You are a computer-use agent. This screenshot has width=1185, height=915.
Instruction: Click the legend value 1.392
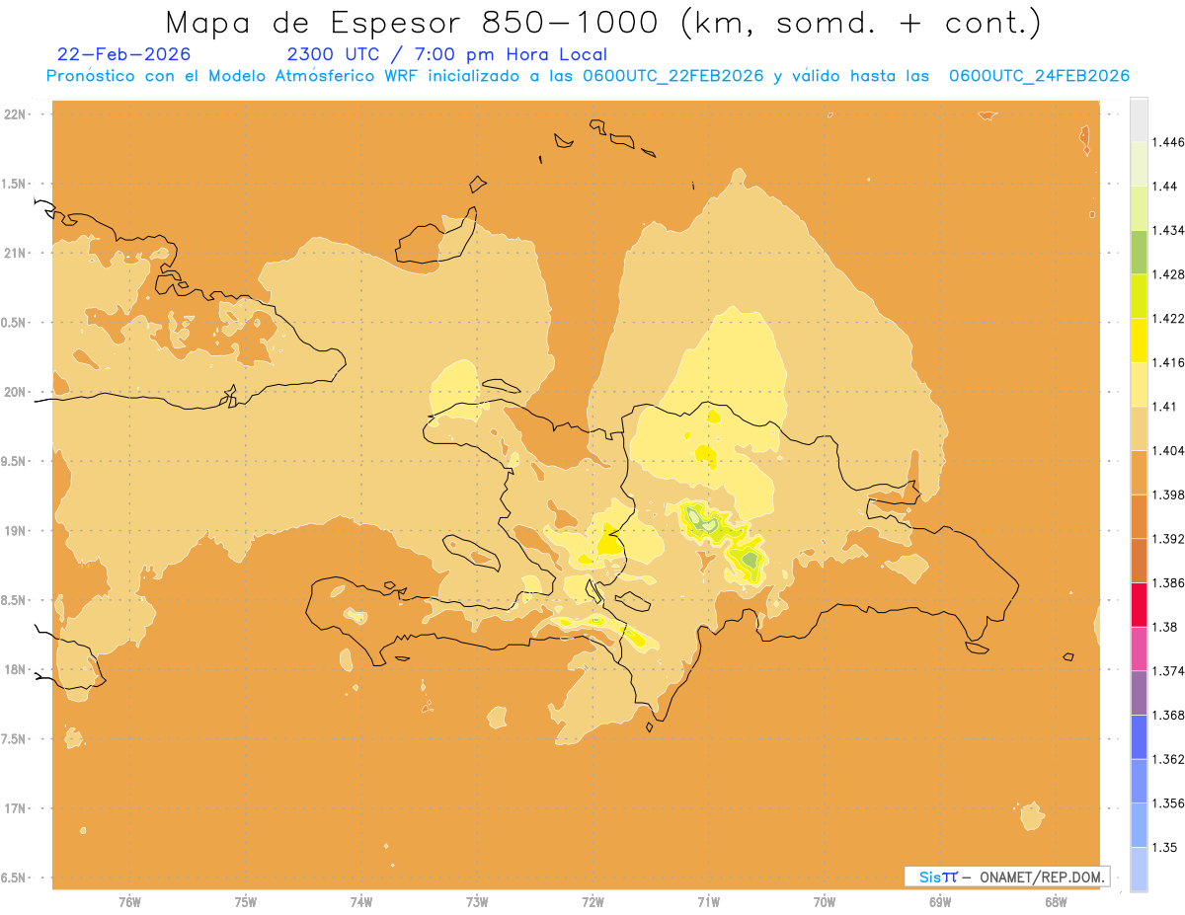(x=1168, y=539)
